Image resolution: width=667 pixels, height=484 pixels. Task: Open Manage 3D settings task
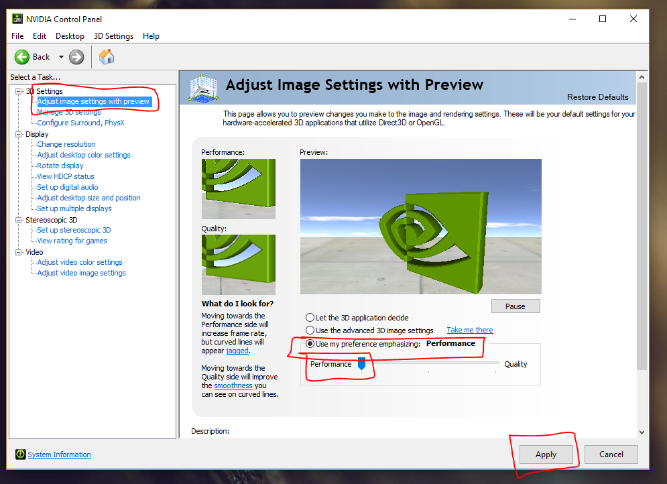pos(69,112)
